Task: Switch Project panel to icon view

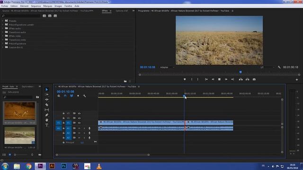Action: (9, 154)
